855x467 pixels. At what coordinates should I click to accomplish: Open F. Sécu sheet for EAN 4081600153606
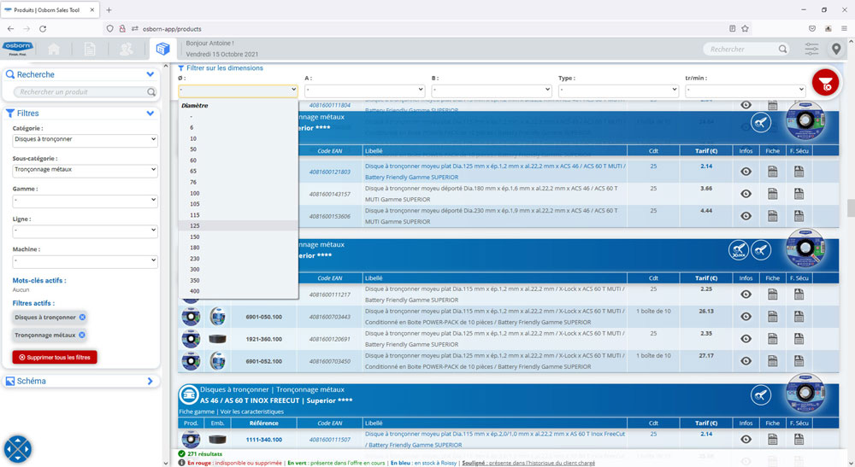pos(799,216)
